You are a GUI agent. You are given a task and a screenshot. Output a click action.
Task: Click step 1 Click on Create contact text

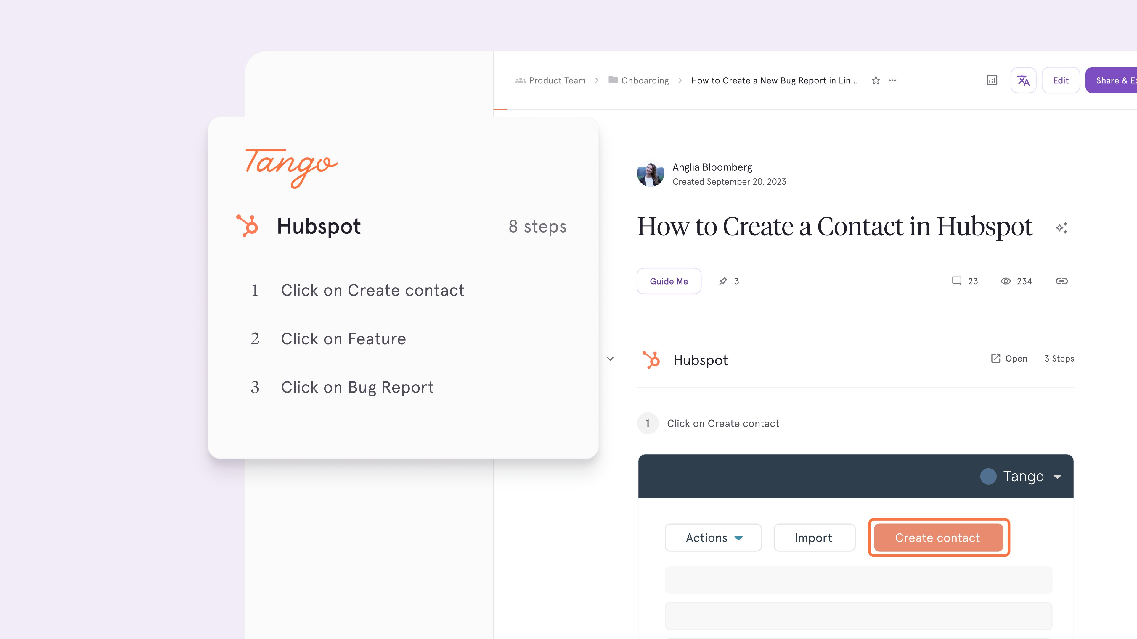(722, 423)
